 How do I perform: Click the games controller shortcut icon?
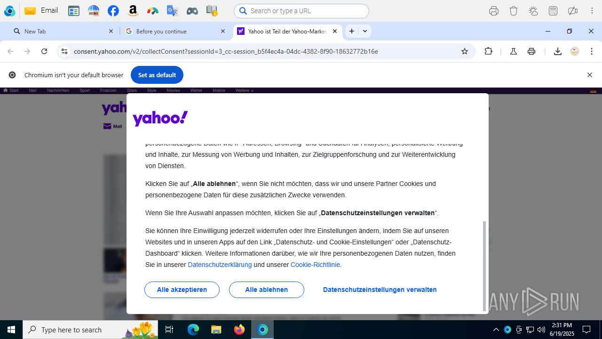[192, 11]
